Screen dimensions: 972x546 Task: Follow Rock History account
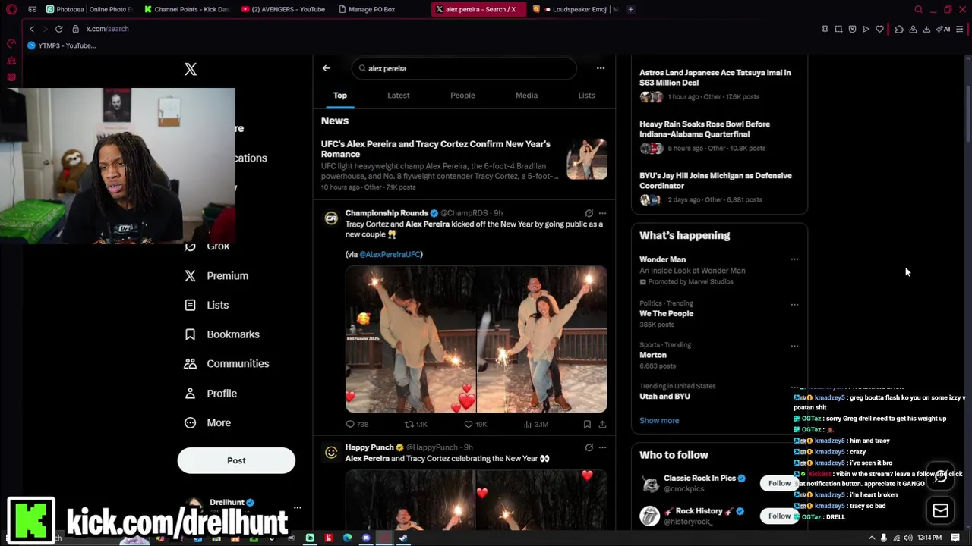779,516
